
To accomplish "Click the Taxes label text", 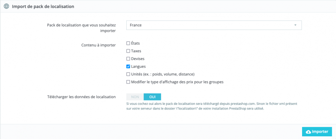I will pyautogui.click(x=136, y=51).
